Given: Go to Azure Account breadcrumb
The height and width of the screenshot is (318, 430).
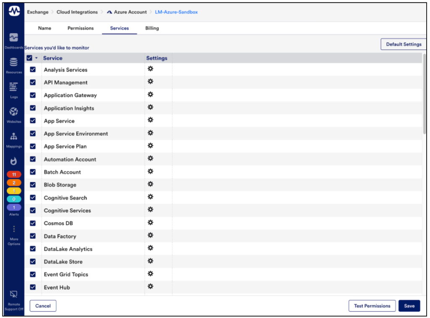Looking at the screenshot, I should pyautogui.click(x=127, y=12).
